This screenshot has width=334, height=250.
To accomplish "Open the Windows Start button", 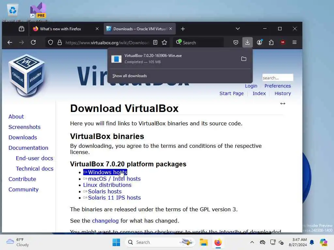I will 116,242.
